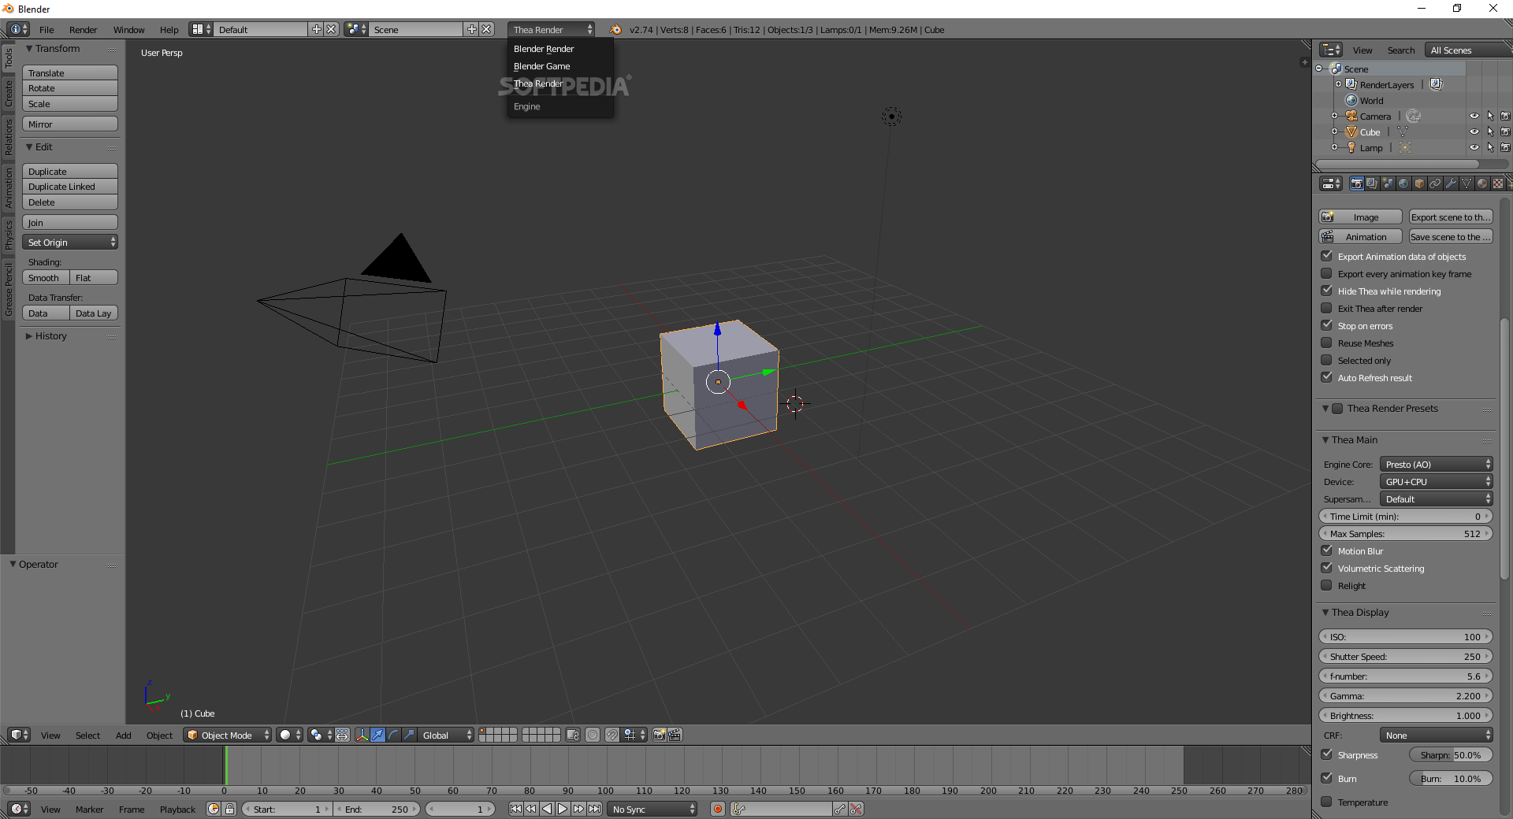Open the File menu

pos(46,29)
